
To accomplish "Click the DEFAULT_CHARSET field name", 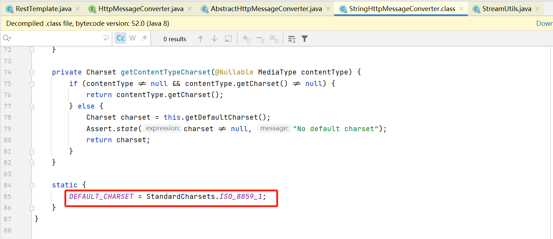I will 101,197.
